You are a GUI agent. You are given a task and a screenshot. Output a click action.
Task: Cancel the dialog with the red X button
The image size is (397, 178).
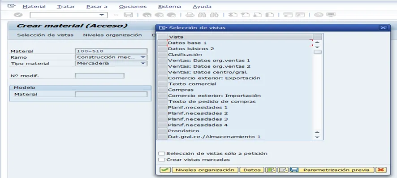(x=380, y=170)
